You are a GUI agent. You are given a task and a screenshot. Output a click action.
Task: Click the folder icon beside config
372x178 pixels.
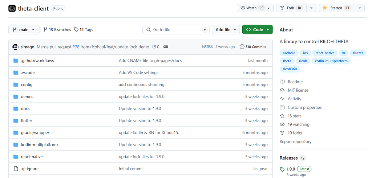16,84
